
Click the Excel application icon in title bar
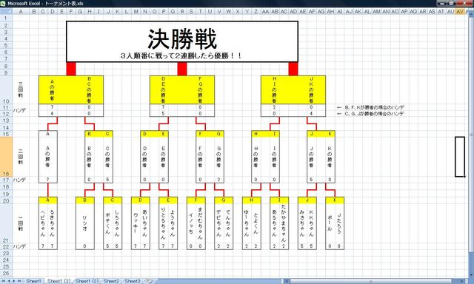[3, 3]
